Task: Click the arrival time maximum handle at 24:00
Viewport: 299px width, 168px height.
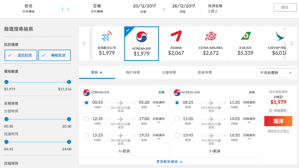Action: click(x=69, y=142)
